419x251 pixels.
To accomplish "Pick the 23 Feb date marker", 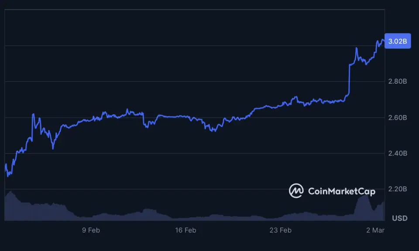I will [x=280, y=230].
